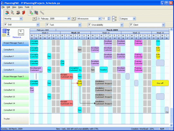The image size is (174, 131).
Task: Go to previous week using W. left arrow
Action: point(19,34)
